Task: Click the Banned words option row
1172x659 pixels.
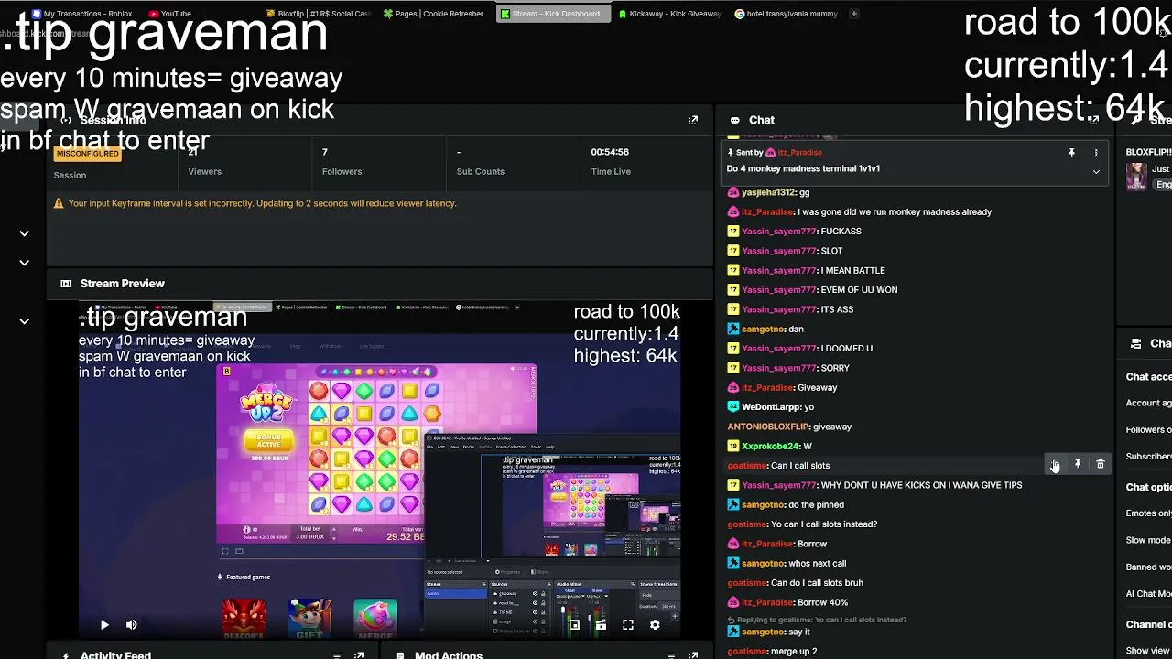Action: pos(1148,567)
